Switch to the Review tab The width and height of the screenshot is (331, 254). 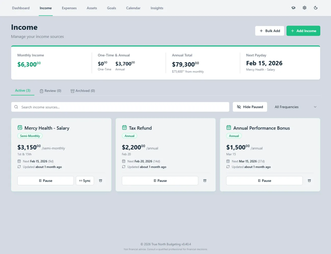(x=50, y=90)
